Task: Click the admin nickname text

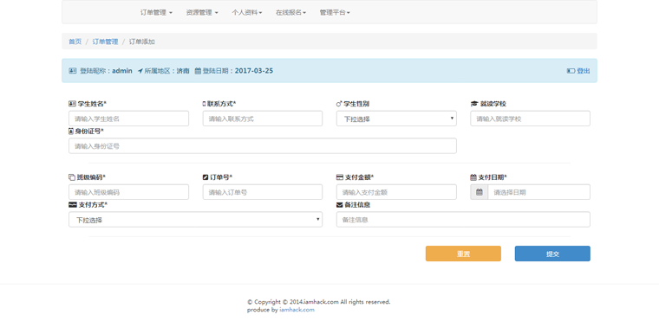Action: coord(122,71)
